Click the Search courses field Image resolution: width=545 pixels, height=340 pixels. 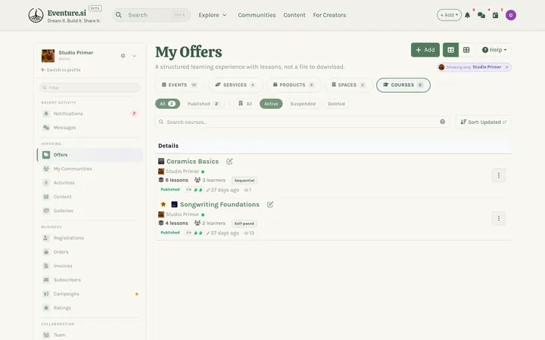click(x=302, y=122)
